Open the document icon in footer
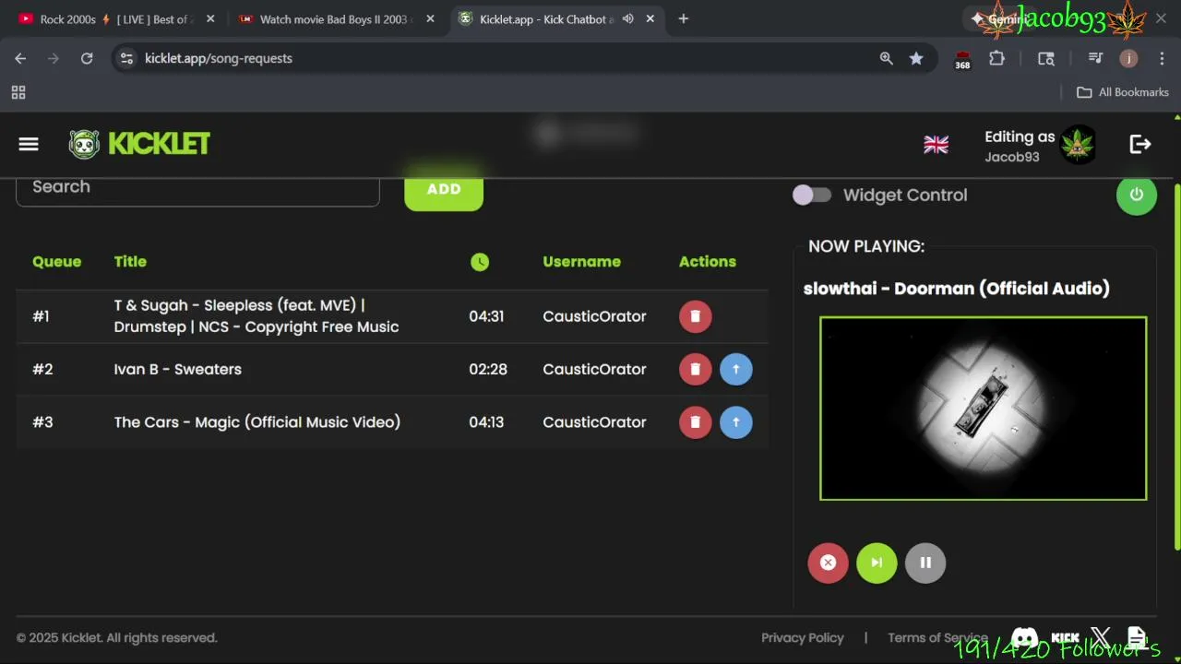 [x=1137, y=637]
